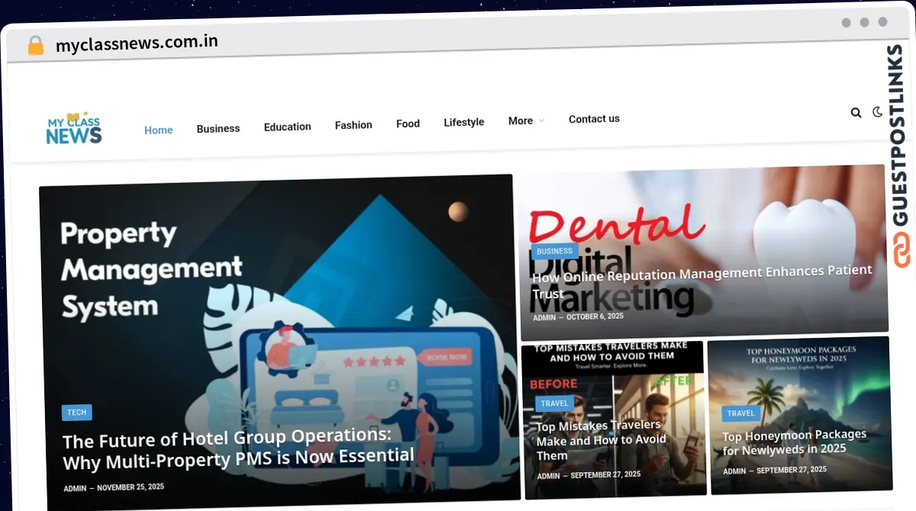Click ADMIN author on dental marketing article
The height and width of the screenshot is (511, 916).
coord(544,317)
